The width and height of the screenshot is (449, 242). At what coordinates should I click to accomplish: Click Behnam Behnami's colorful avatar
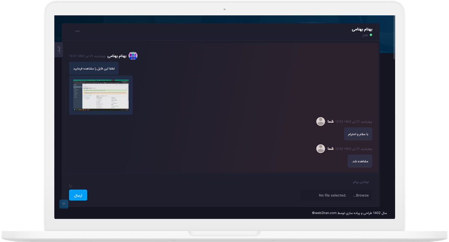[x=133, y=56]
